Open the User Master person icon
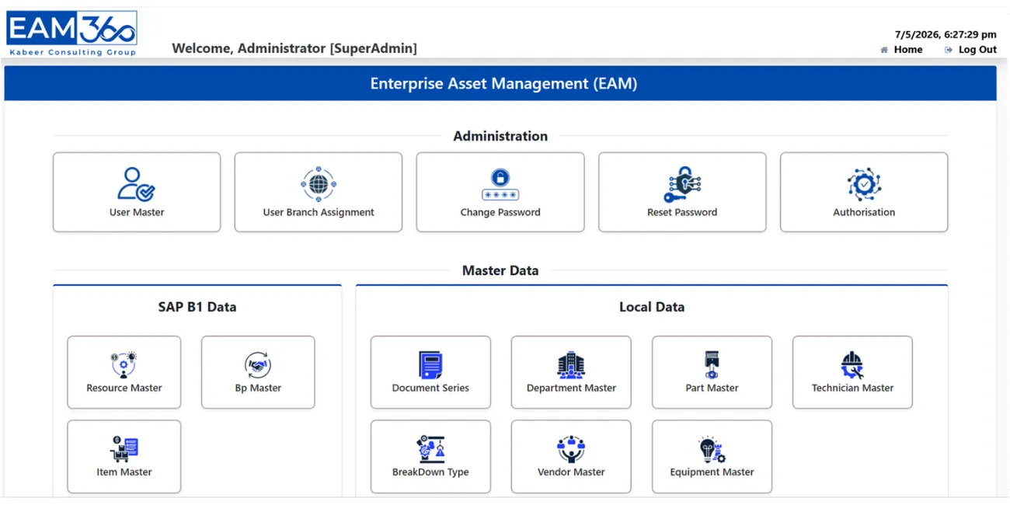The height and width of the screenshot is (505, 1010). [136, 184]
